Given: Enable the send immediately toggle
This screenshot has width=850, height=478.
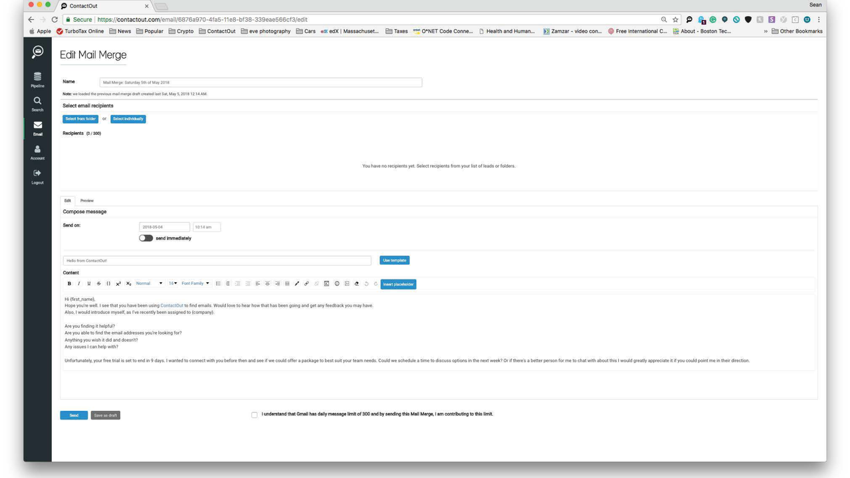Looking at the screenshot, I should point(145,238).
